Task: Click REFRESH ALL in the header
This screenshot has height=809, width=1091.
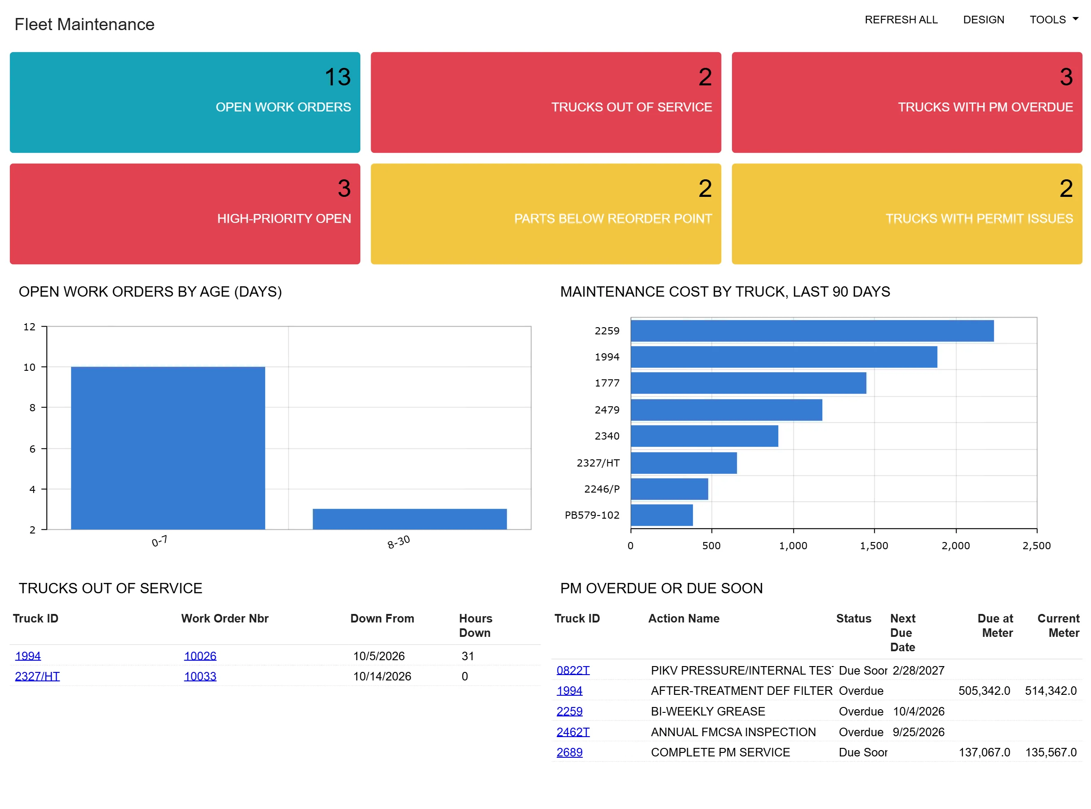Action: (900, 20)
